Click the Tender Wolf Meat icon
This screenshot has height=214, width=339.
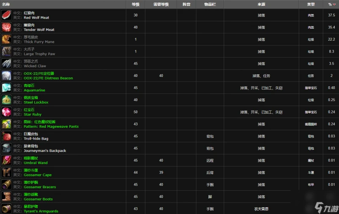click(x=6, y=27)
